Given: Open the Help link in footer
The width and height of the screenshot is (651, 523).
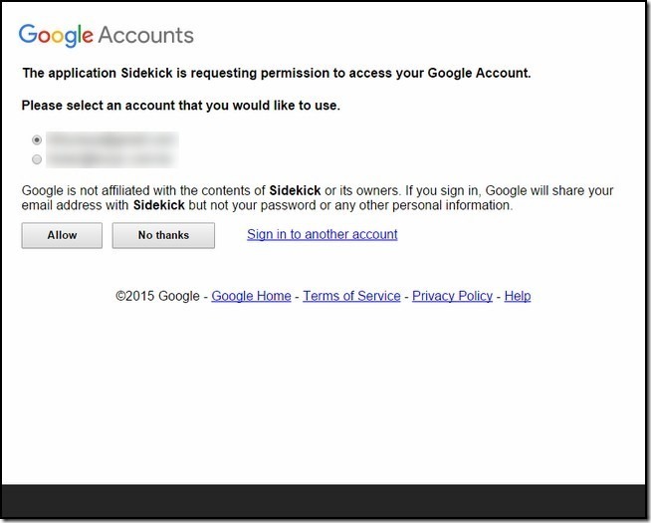Looking at the screenshot, I should click(518, 296).
